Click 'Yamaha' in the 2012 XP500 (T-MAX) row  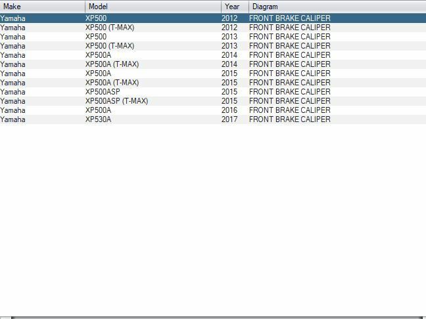[x=12, y=28]
